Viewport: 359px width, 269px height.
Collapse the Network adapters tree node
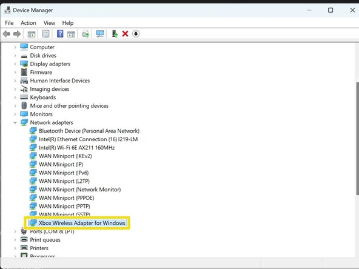point(15,122)
